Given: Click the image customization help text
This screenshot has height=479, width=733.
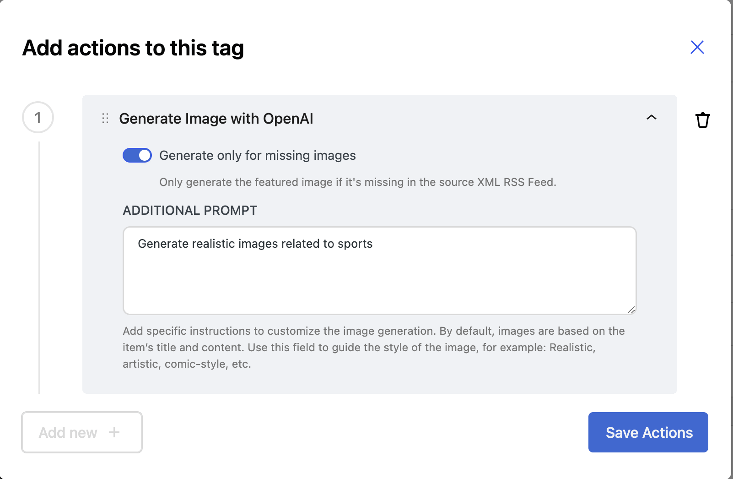Looking at the screenshot, I should [x=373, y=348].
